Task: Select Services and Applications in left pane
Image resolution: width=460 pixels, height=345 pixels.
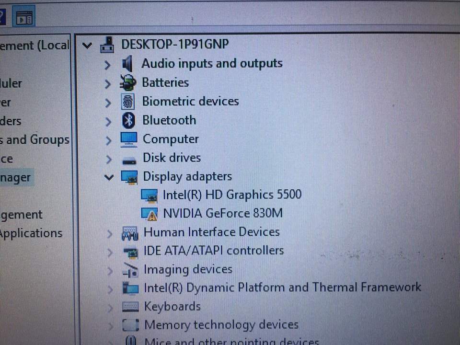Action: pyautogui.click(x=31, y=233)
